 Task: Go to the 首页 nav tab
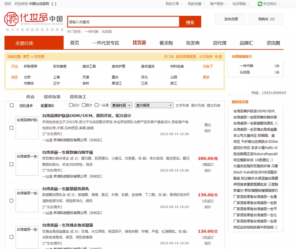tap(75, 43)
